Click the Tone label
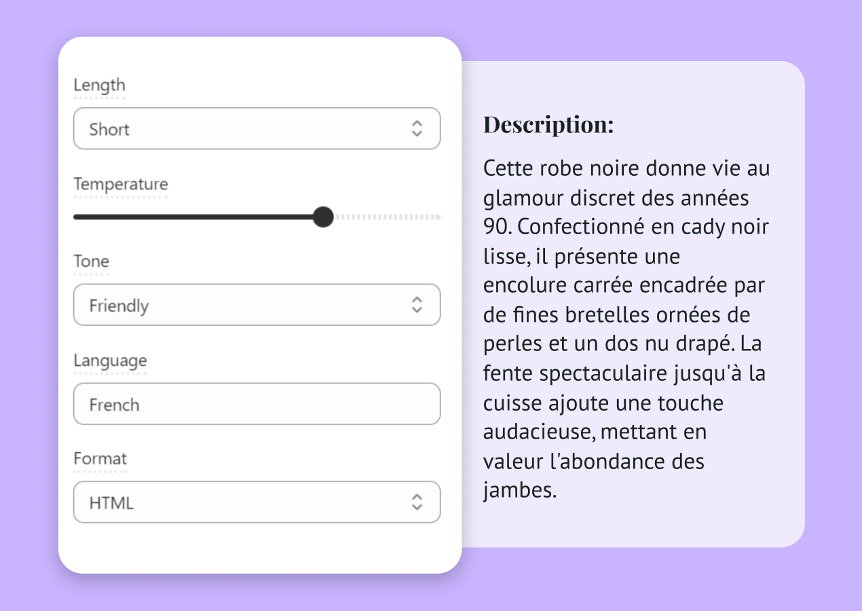The width and height of the screenshot is (862, 611). click(91, 261)
